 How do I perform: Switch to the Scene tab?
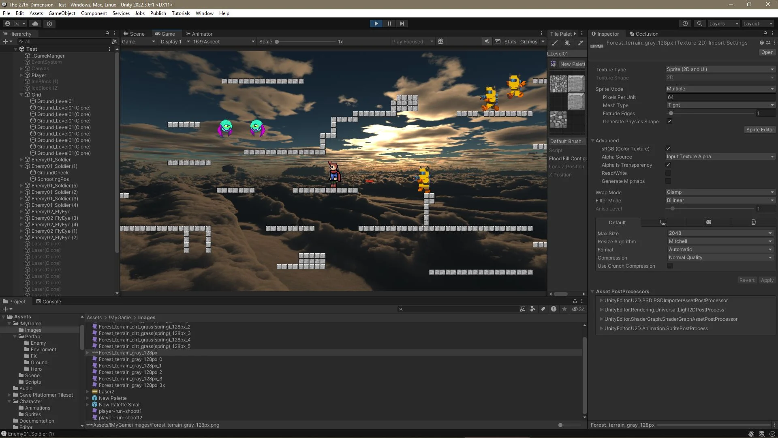pyautogui.click(x=135, y=34)
